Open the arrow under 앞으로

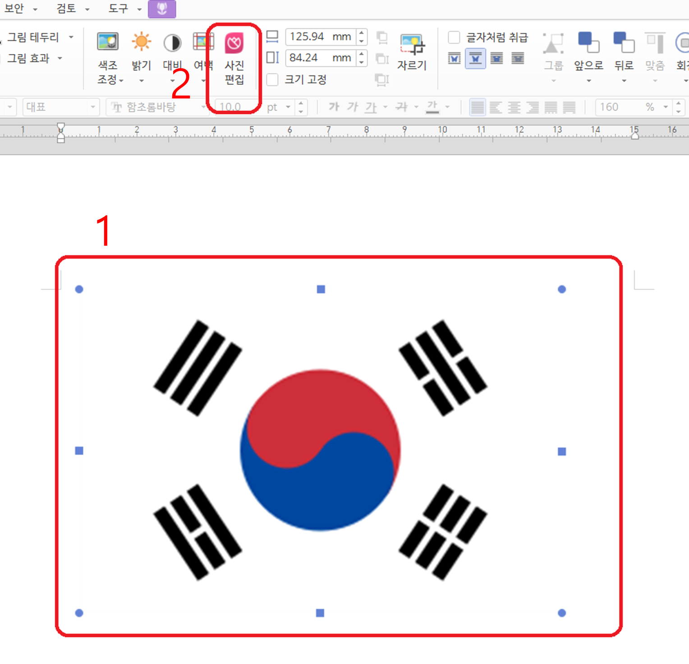pyautogui.click(x=588, y=81)
